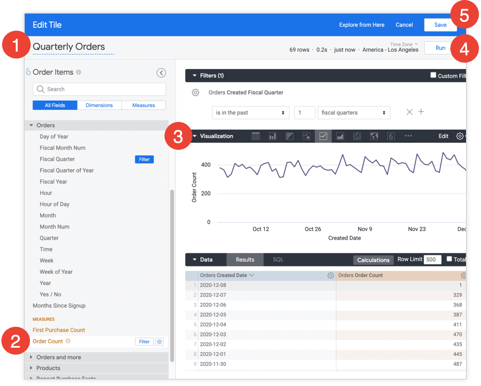Viewport: 481px width, 386px height.
Task: Open more visualization types ellipsis
Action: [408, 136]
